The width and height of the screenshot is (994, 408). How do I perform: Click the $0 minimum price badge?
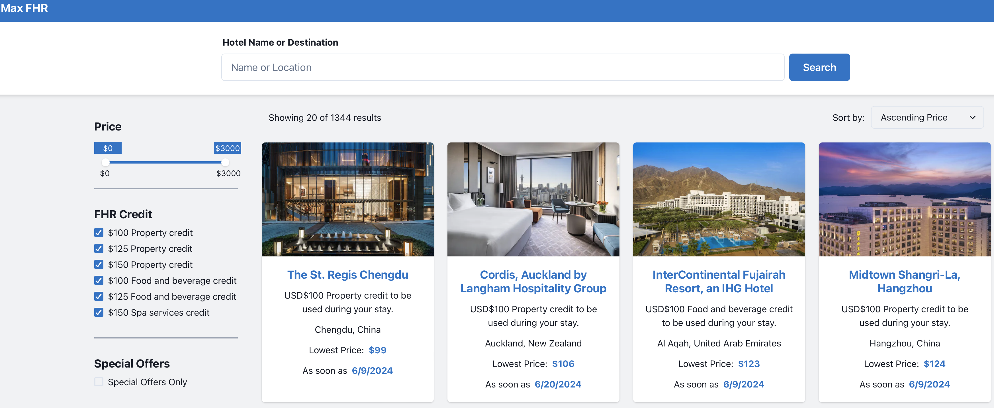point(108,148)
